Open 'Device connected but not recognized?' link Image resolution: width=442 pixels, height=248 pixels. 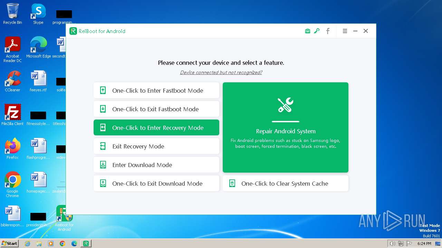click(x=221, y=72)
